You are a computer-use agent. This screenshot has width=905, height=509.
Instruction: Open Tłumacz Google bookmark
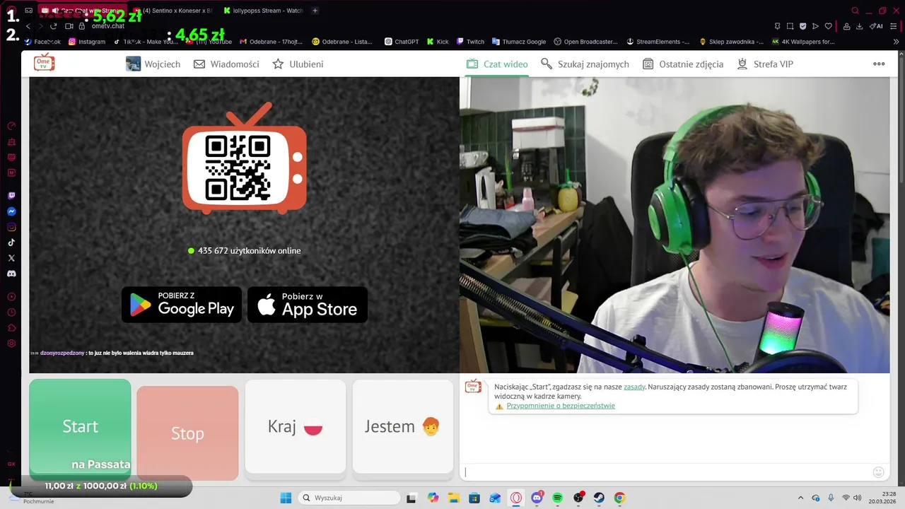click(x=519, y=42)
